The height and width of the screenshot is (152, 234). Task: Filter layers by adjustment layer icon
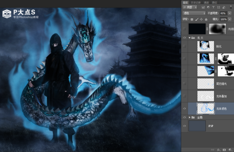pyautogui.click(x=208, y=7)
